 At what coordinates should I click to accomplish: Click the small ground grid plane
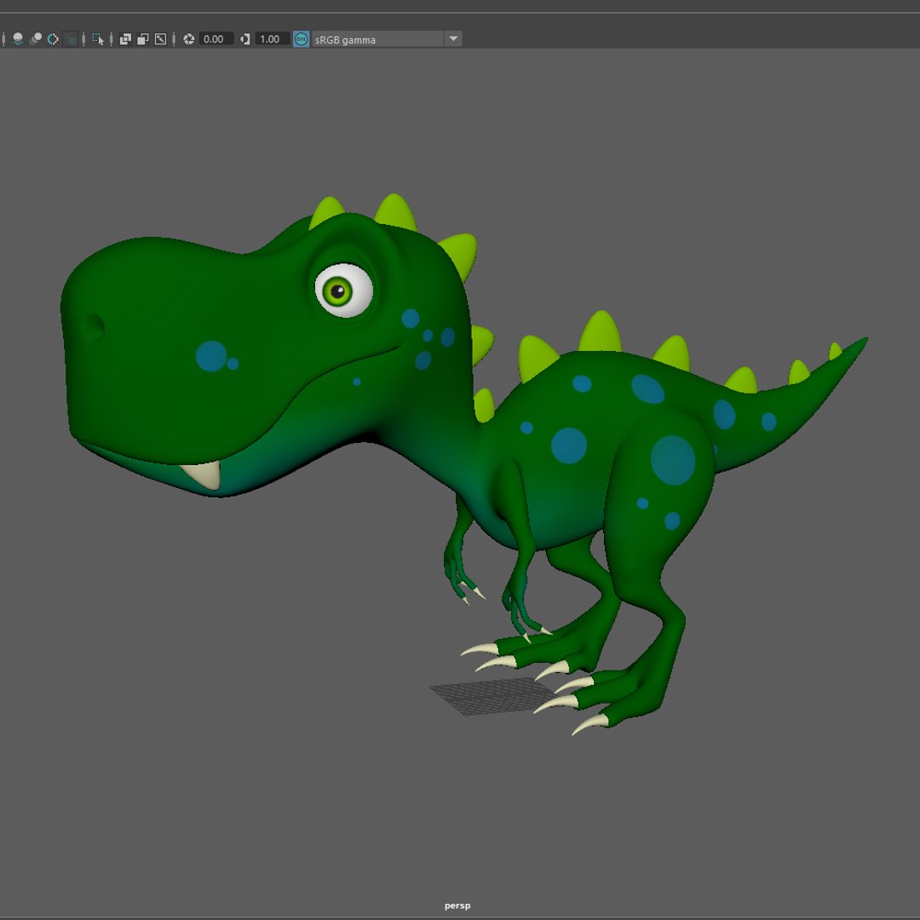point(492,696)
